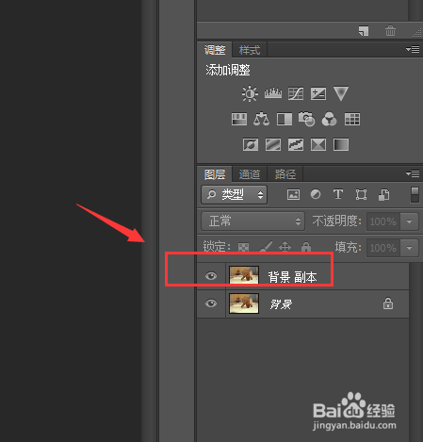The image size is (423, 442).
Task: Open the 填充 slider dropdown arrow
Action: point(409,248)
